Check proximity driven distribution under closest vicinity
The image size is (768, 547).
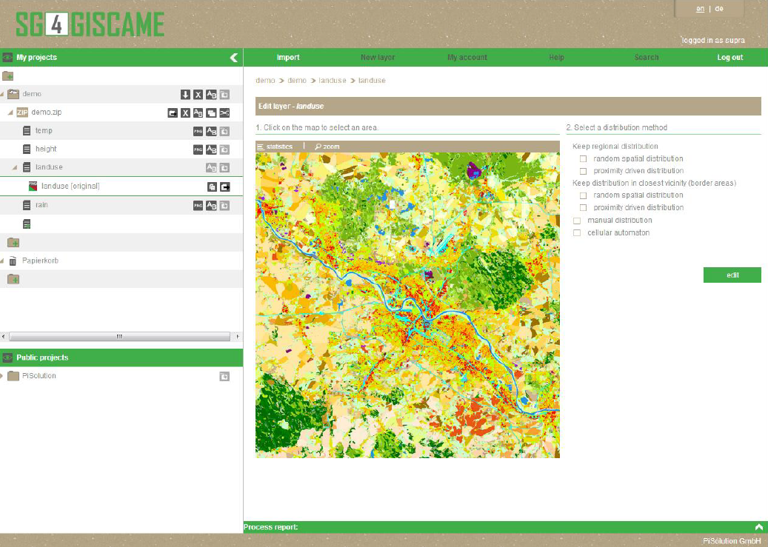pos(583,208)
